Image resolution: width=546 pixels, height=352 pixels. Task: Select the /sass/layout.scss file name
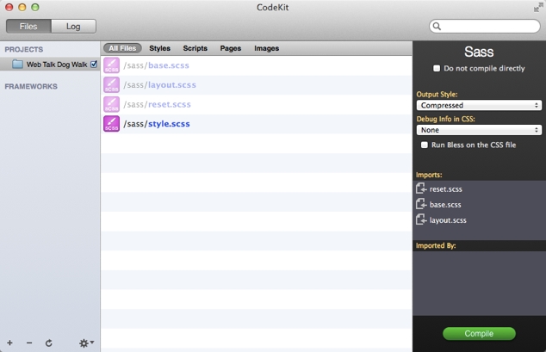(159, 85)
